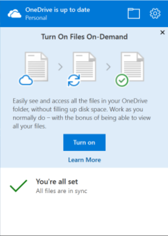Open settings via the gear icon
The height and width of the screenshot is (236, 168).
pos(155,13)
